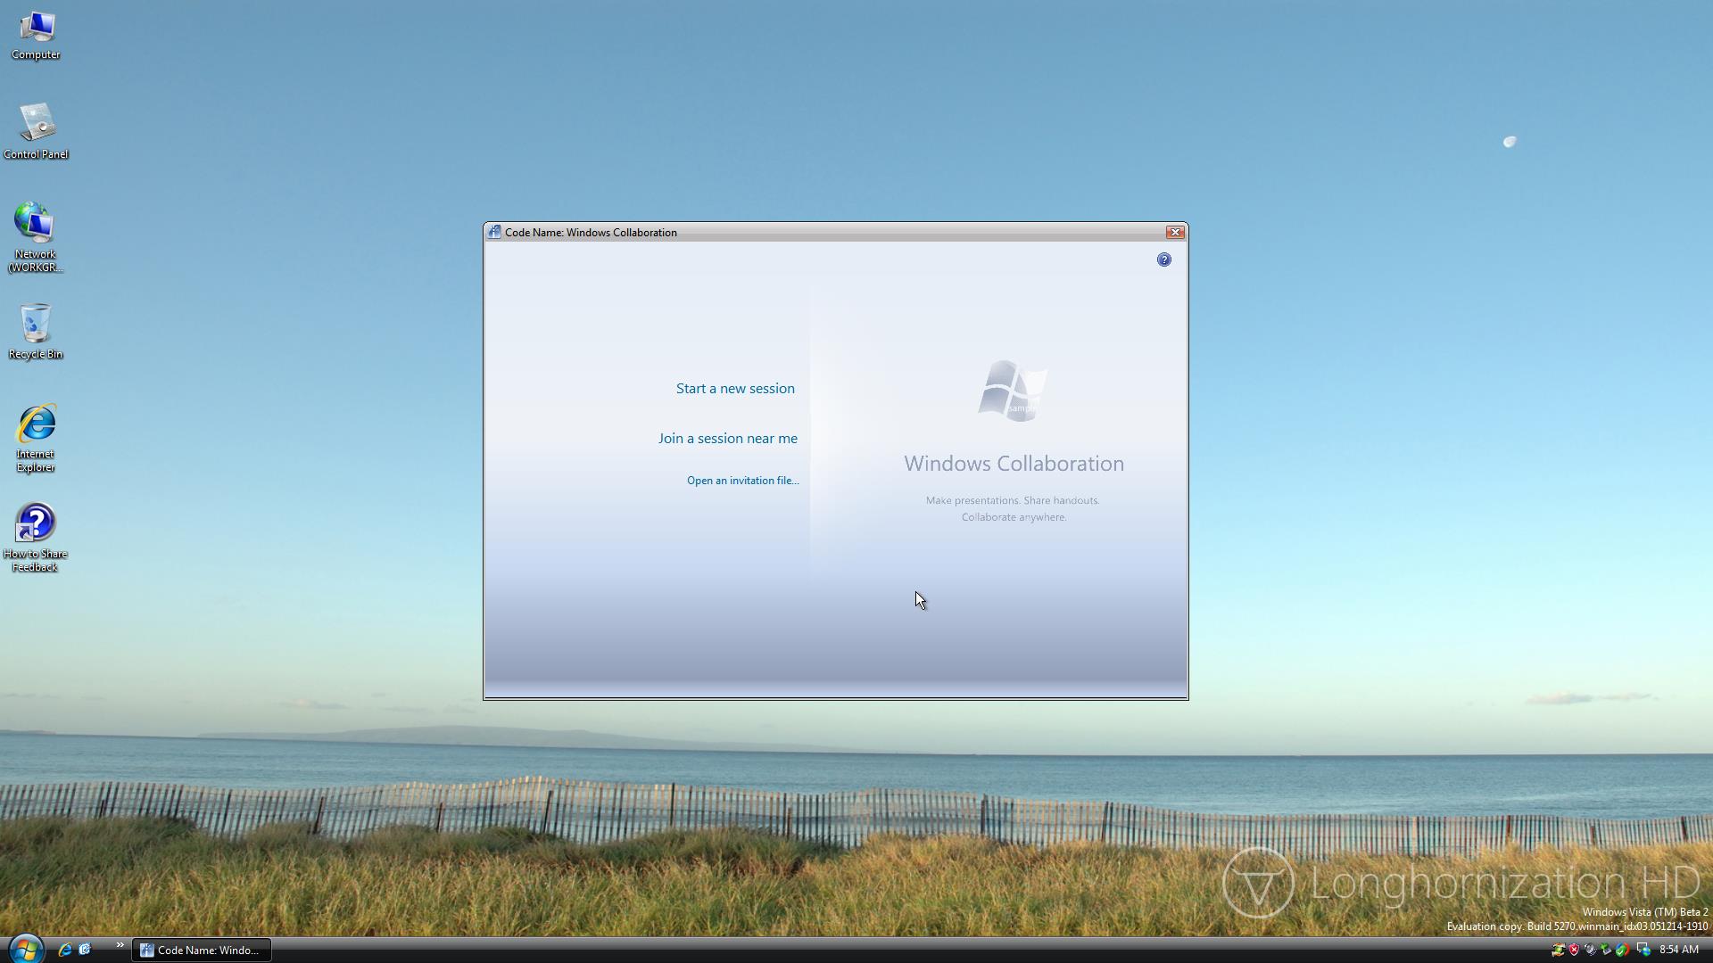Select the Recycle Bin icon
The width and height of the screenshot is (1713, 963).
pyautogui.click(x=36, y=332)
